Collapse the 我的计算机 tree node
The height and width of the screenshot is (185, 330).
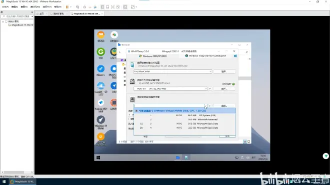3,21
